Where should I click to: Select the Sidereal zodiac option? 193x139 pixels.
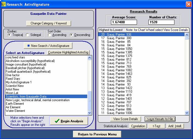click(27, 35)
